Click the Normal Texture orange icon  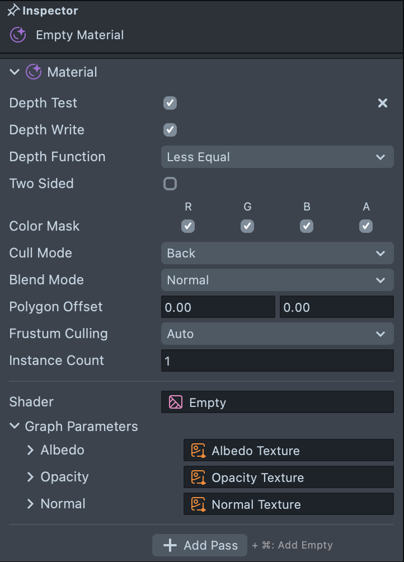pyautogui.click(x=198, y=504)
